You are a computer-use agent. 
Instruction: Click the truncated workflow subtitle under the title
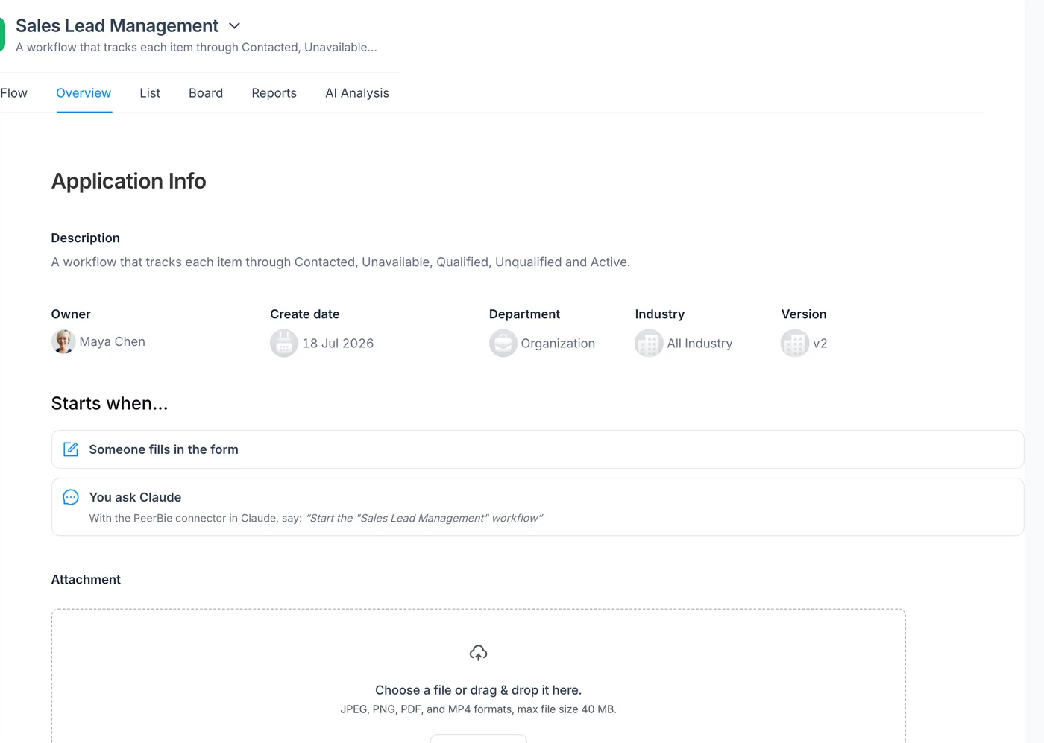click(x=196, y=47)
